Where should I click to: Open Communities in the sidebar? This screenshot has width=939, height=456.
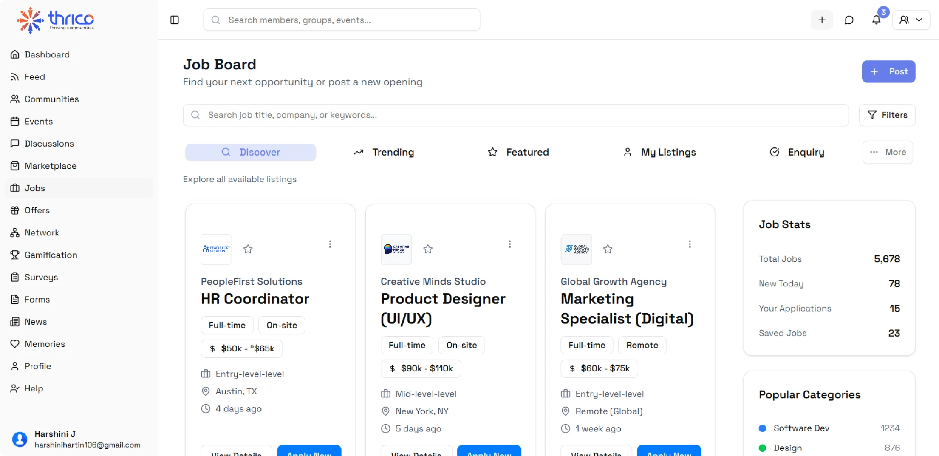pos(79,99)
